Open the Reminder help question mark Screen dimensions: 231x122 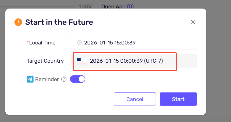pos(64,79)
